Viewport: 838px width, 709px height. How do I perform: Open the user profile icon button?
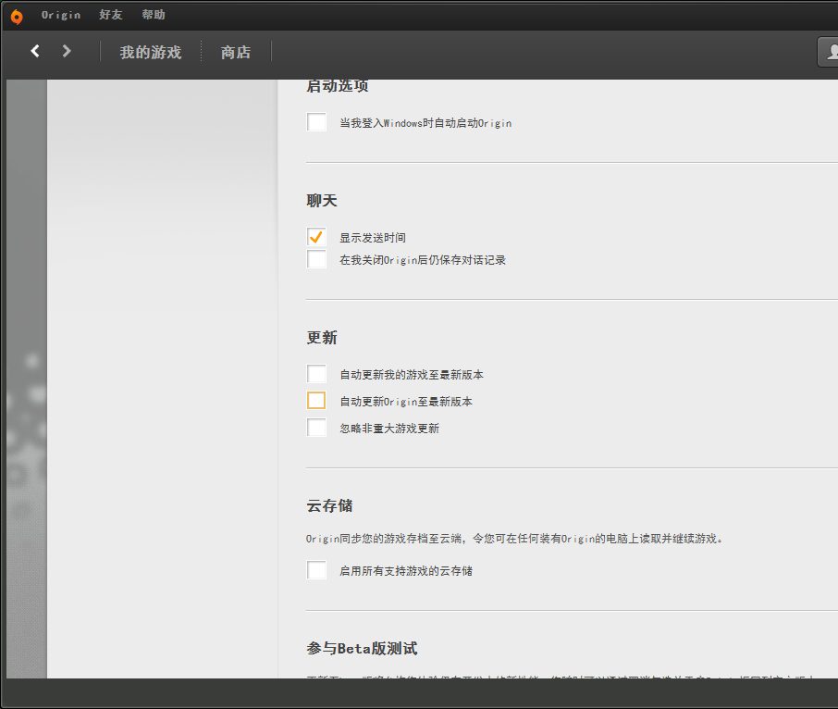tap(829, 52)
